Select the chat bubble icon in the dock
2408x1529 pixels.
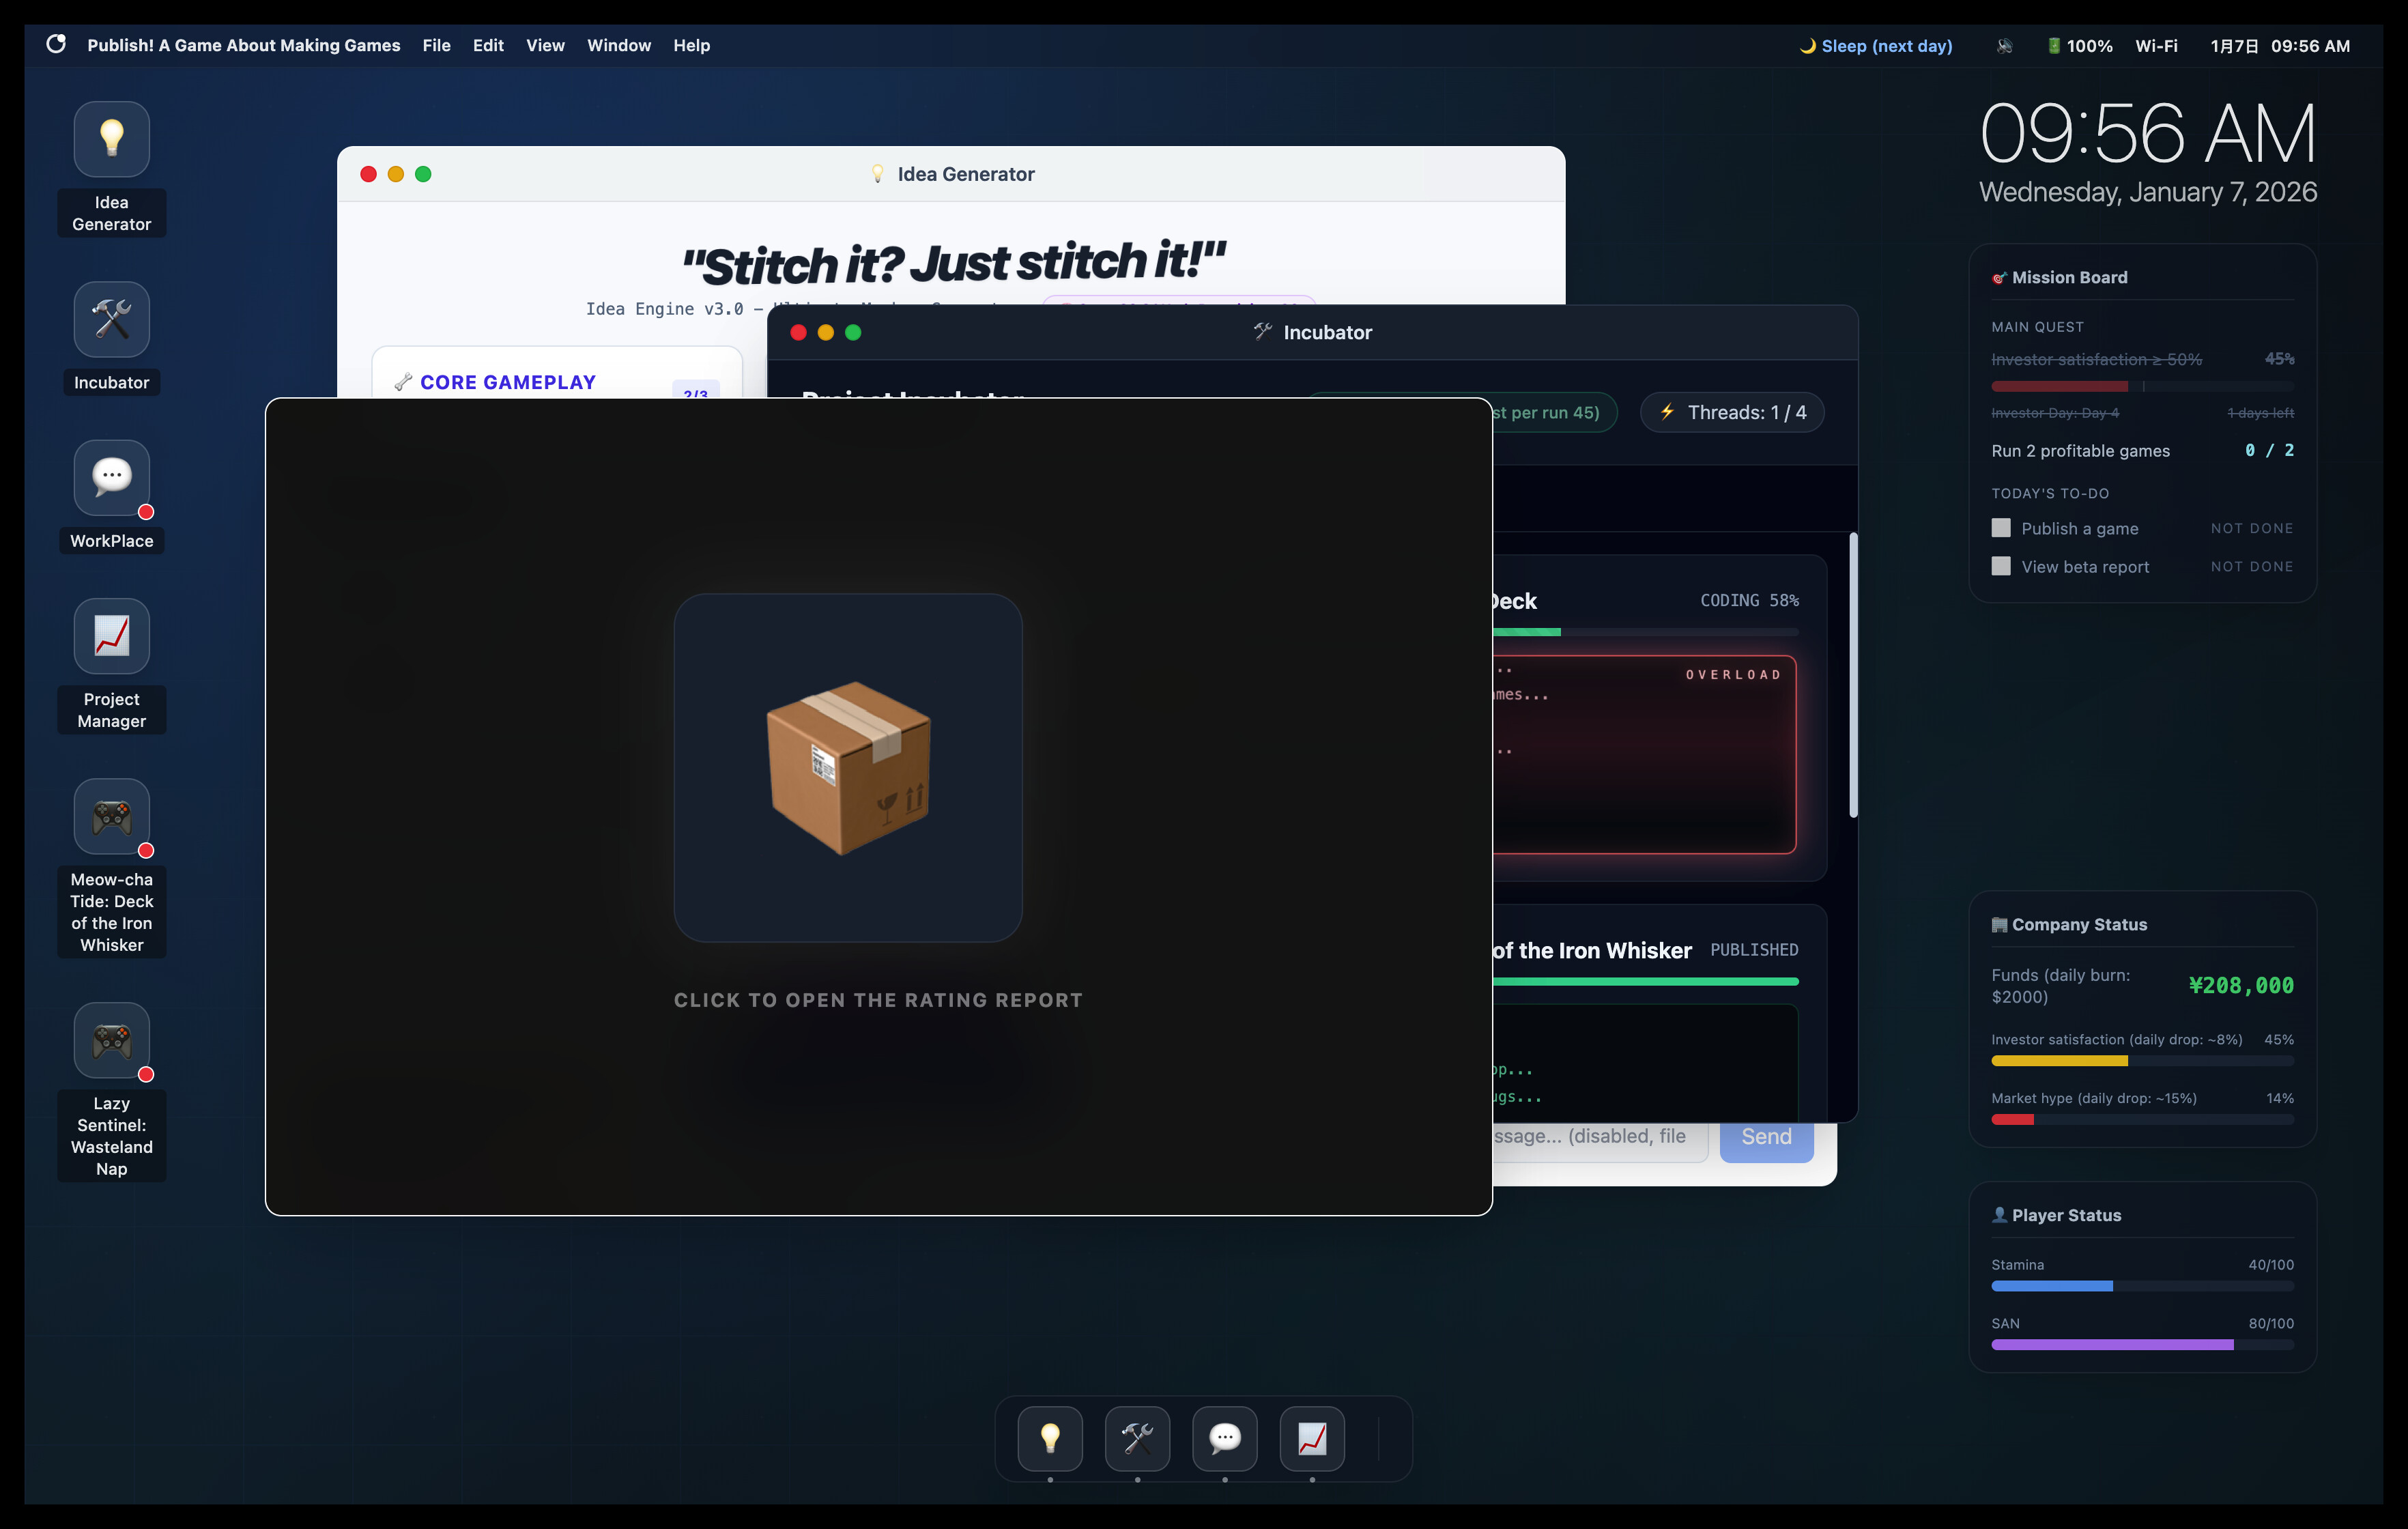[1224, 1438]
